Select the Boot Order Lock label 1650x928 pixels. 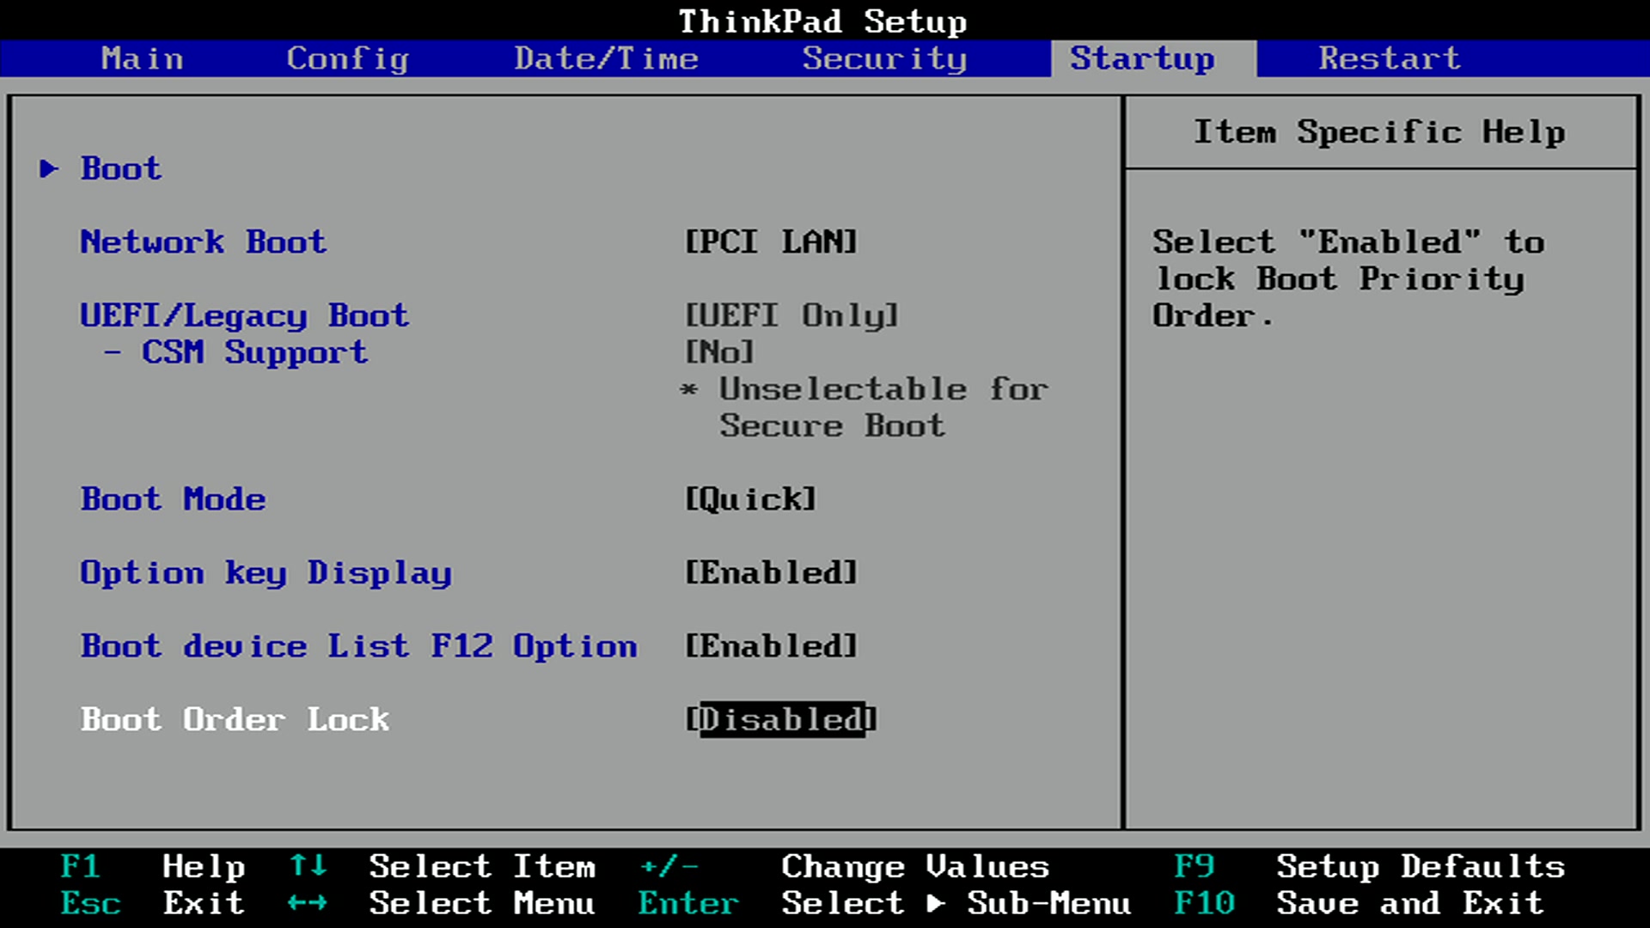[x=235, y=719]
